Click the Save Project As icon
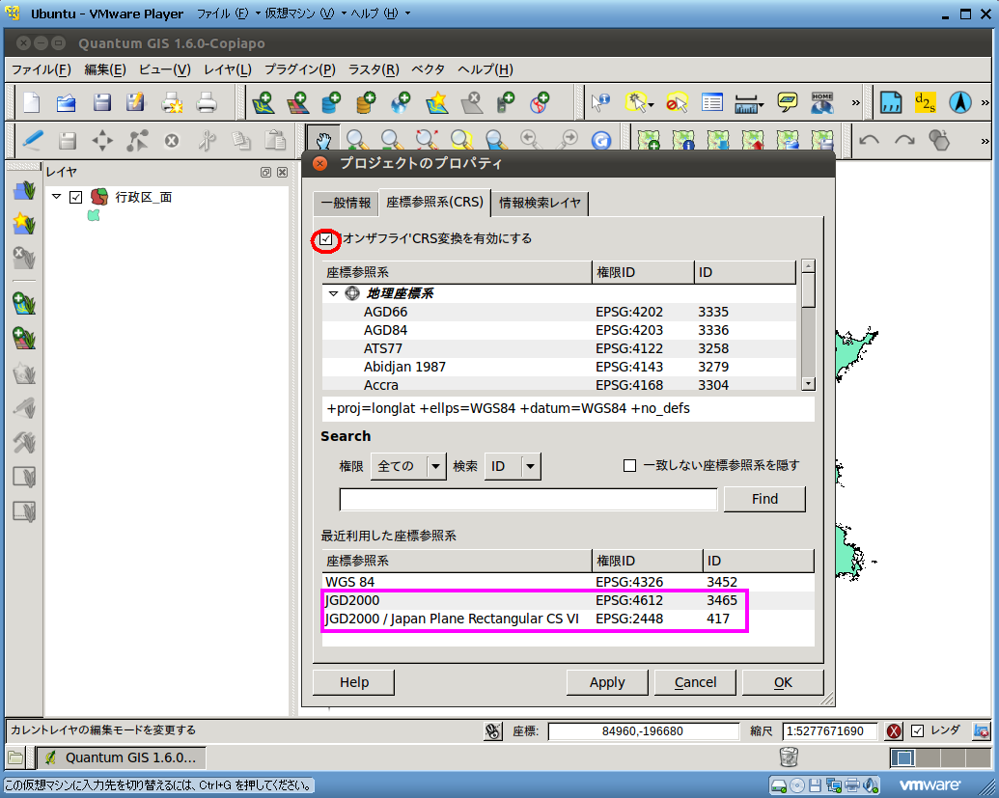The height and width of the screenshot is (798, 999). (x=136, y=102)
